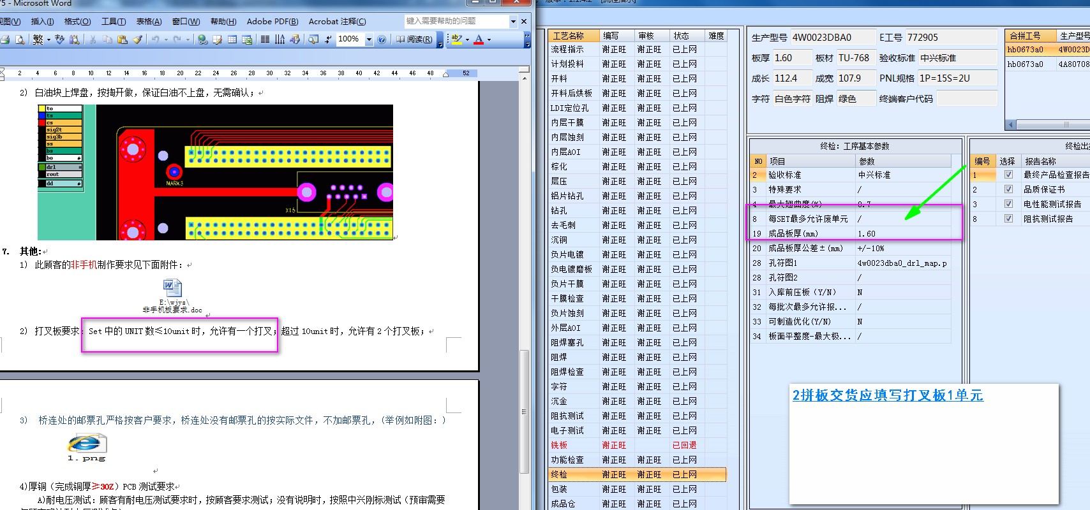Image resolution: width=1090 pixels, height=510 pixels.
Task: Click the 审核 column header
Action: pos(652,36)
